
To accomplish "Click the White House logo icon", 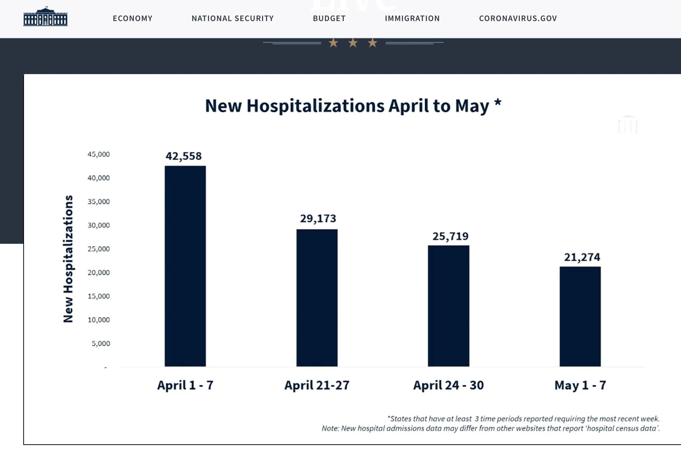I will pos(45,16).
